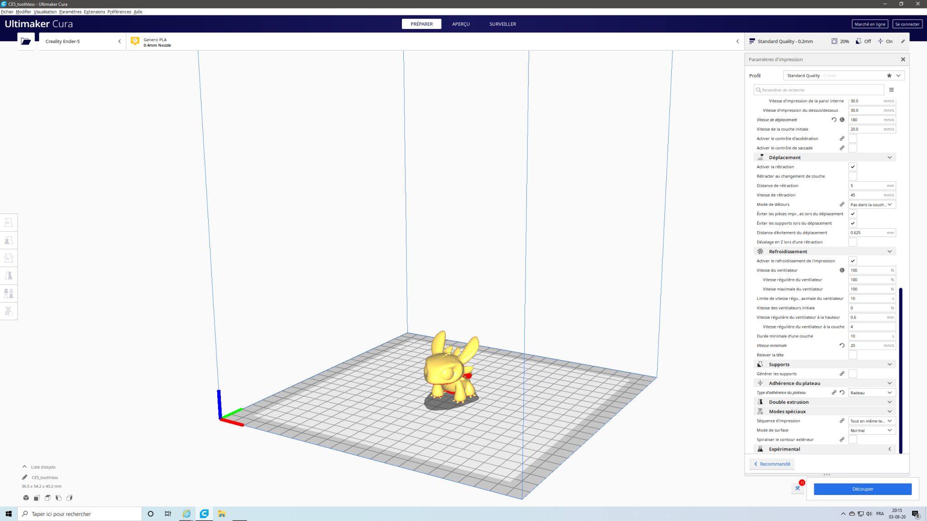Click the pencil icon next to CE5_toothless
Screen dimensions: 927x521
[24, 477]
